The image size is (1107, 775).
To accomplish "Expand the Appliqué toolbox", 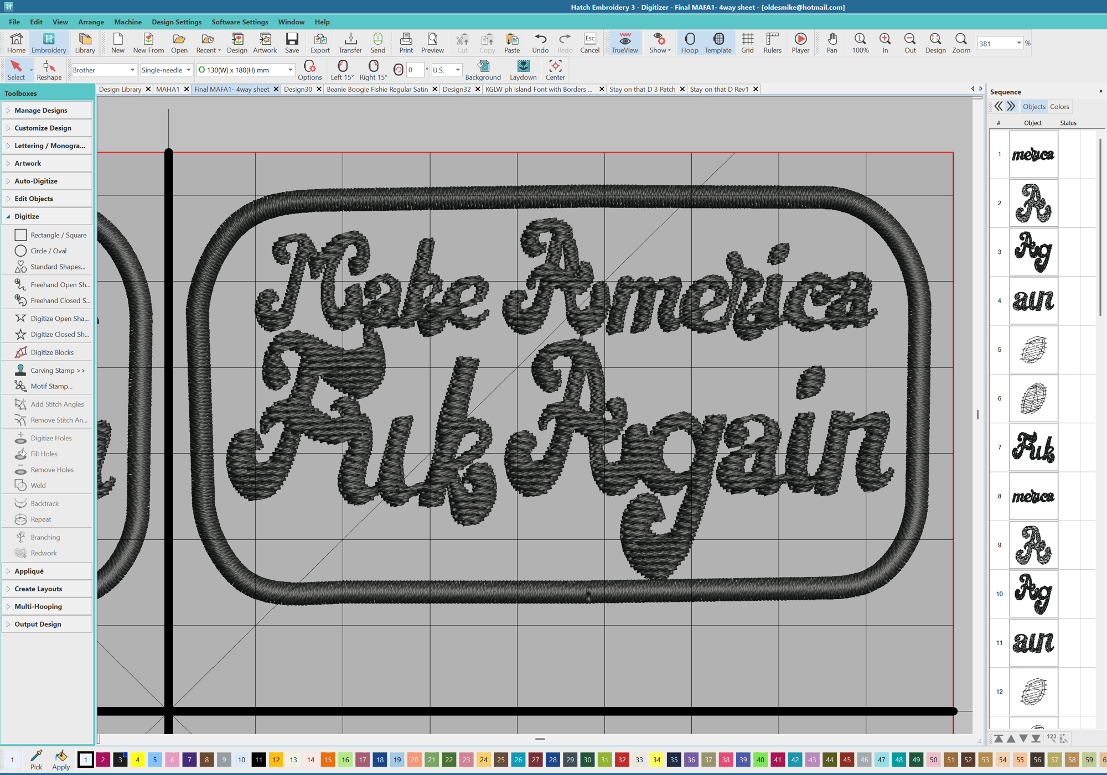I will tap(29, 571).
